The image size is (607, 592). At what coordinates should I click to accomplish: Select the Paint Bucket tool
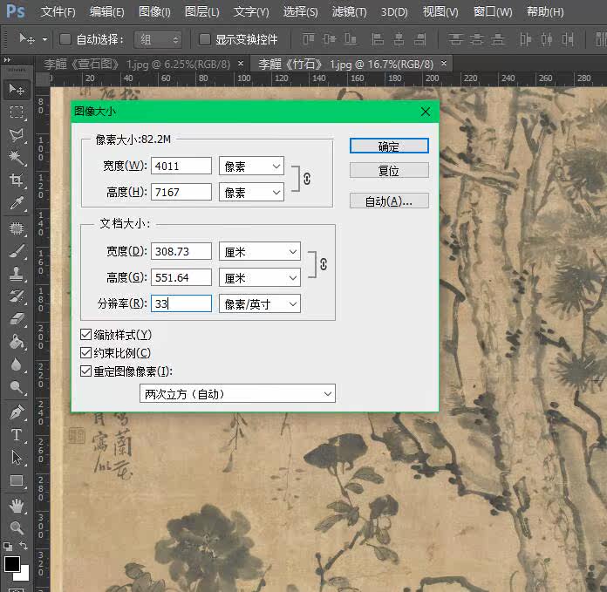17,342
